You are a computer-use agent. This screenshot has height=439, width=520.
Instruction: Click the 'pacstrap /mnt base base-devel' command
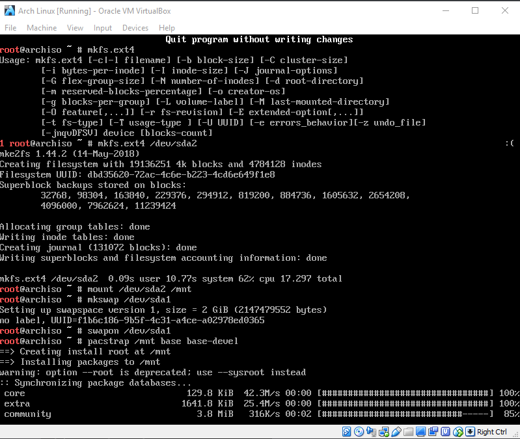point(163,341)
